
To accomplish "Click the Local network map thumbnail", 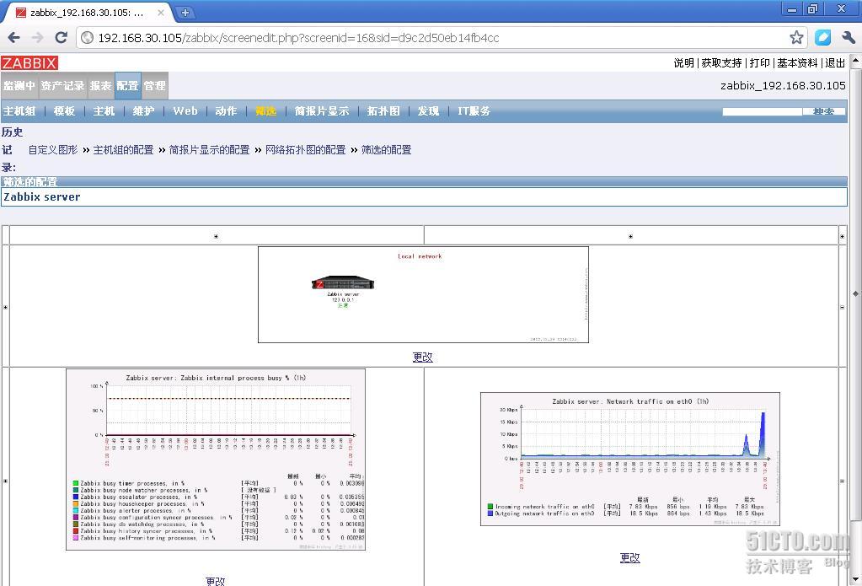I will coord(423,294).
